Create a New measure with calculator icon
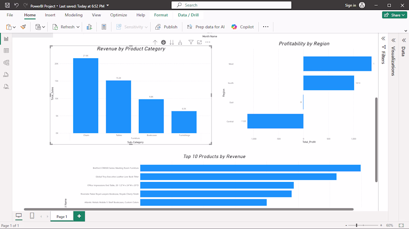 point(104,27)
